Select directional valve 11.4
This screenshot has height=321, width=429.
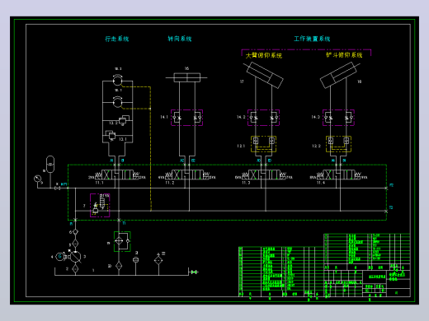(339, 174)
